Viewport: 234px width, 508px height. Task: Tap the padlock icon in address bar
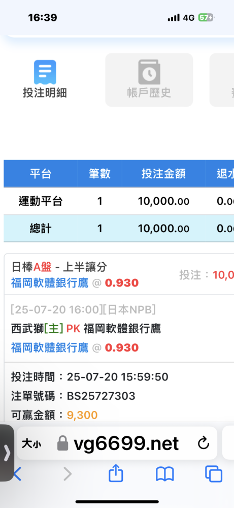click(62, 443)
